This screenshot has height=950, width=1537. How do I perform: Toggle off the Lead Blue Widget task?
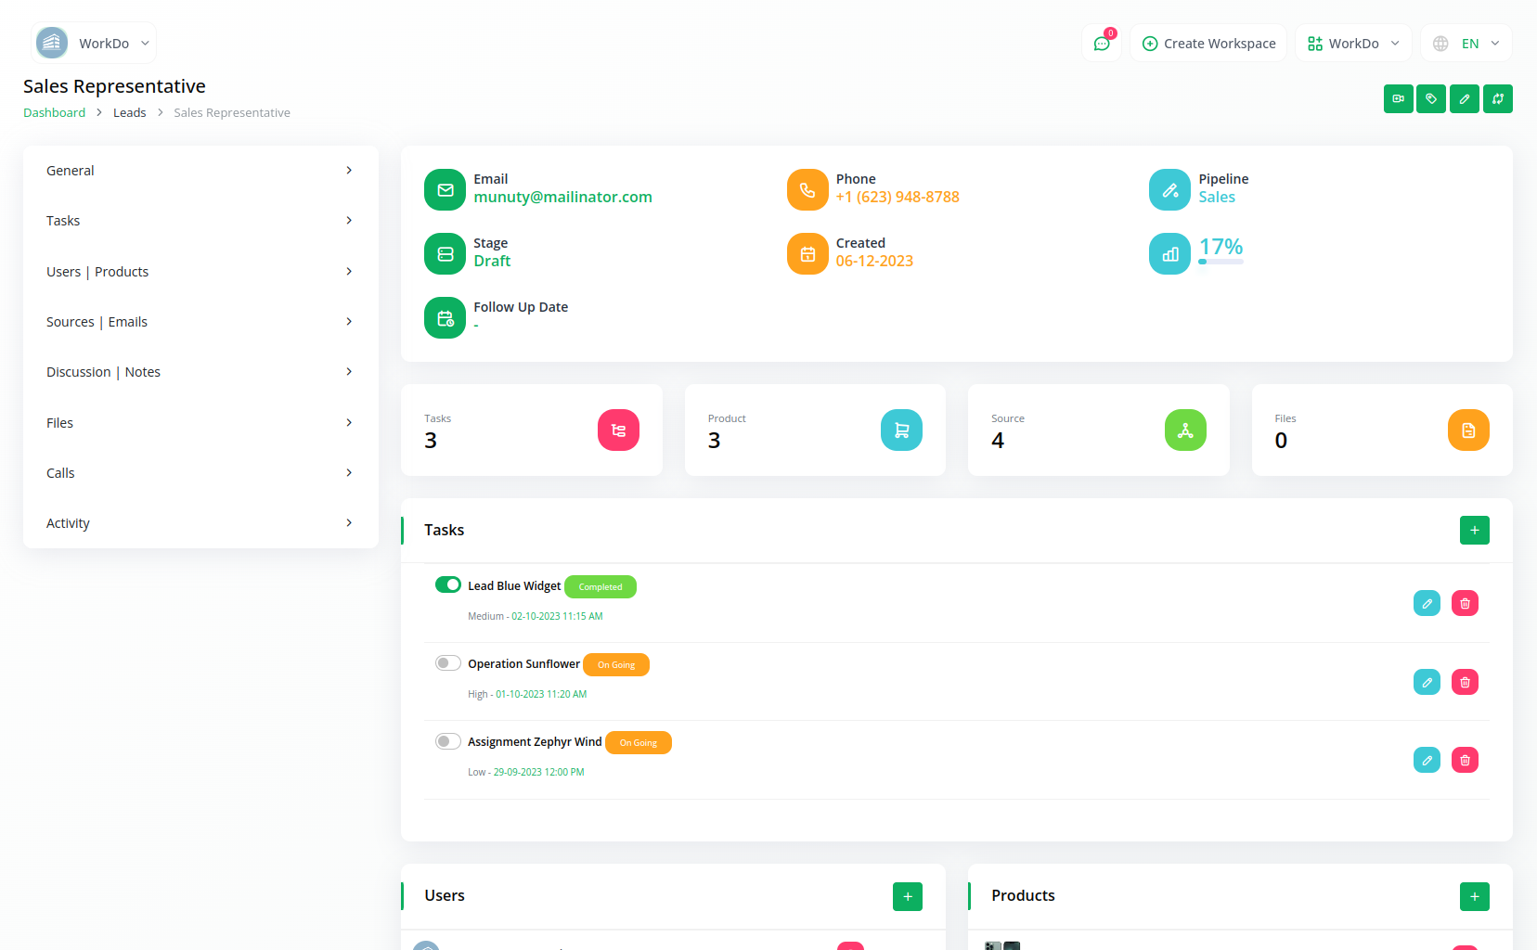[x=448, y=584]
